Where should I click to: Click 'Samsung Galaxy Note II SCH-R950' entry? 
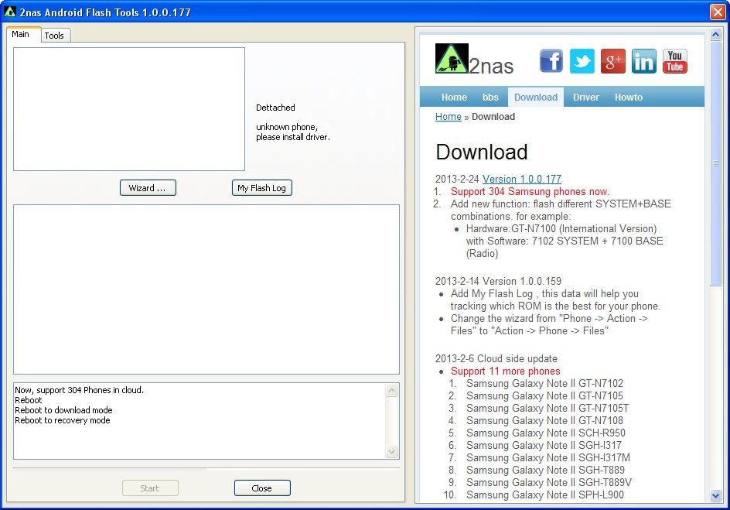[546, 433]
